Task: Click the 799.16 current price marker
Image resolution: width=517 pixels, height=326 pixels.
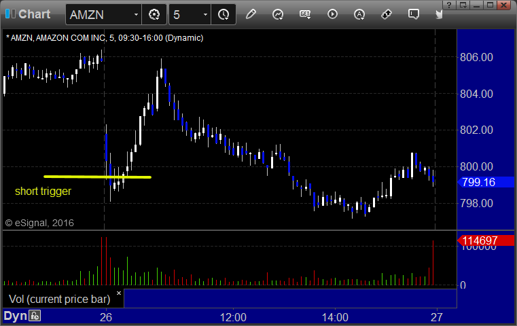Action: coord(486,182)
